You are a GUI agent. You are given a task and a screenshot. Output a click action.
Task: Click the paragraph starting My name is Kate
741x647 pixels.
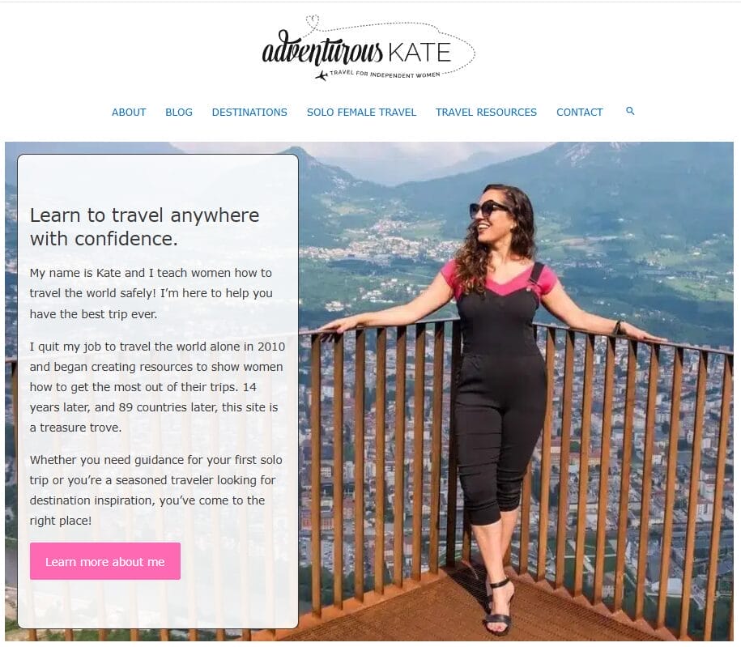point(151,293)
